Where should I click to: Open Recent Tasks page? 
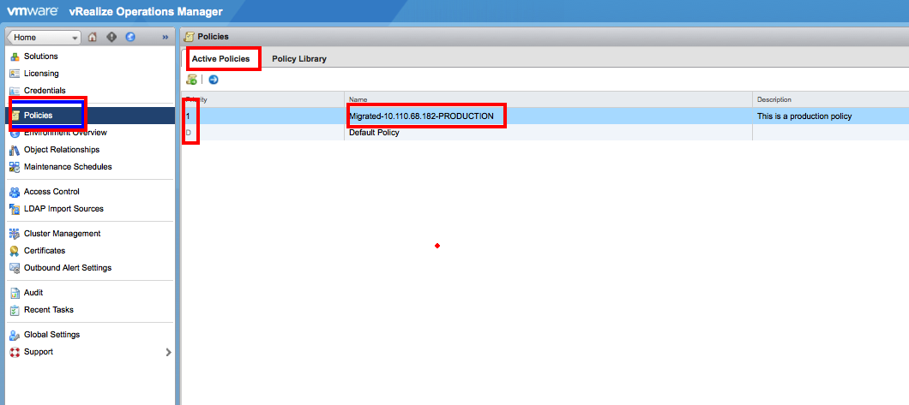(x=49, y=310)
